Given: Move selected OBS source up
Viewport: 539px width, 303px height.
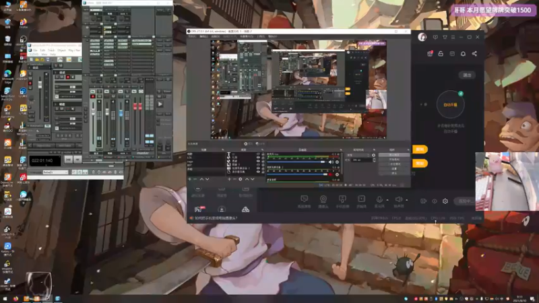Looking at the screenshot, I should (247, 179).
